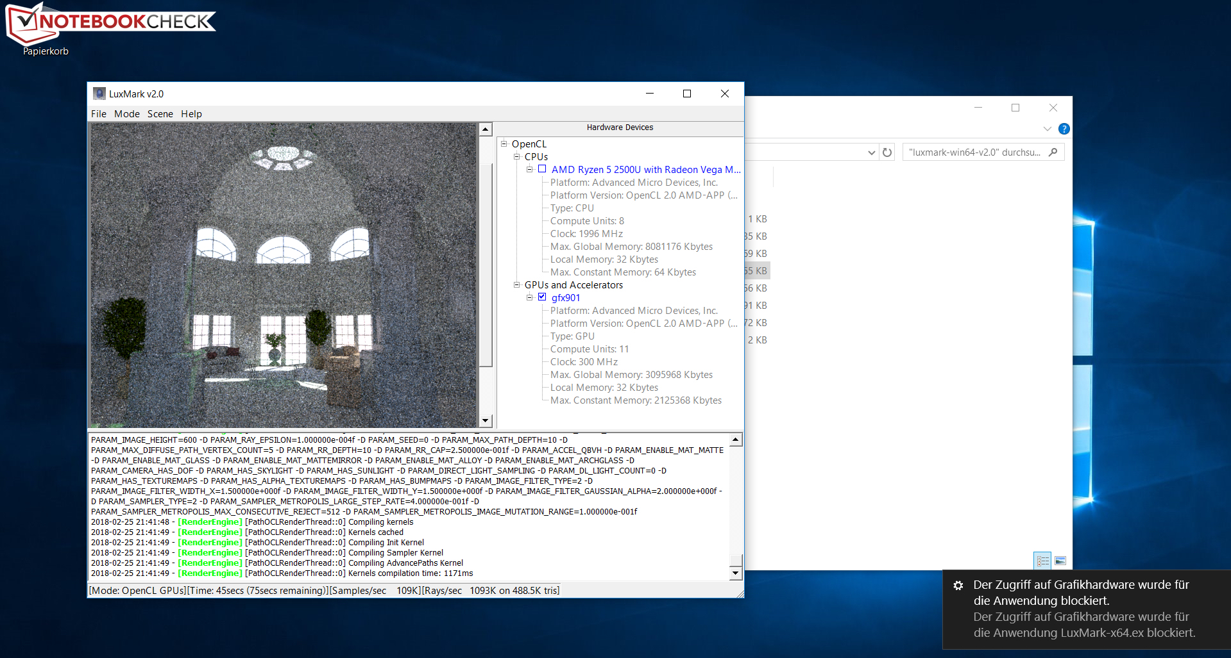1231x658 pixels.
Task: Open the File menu in LuxMark
Action: [99, 113]
